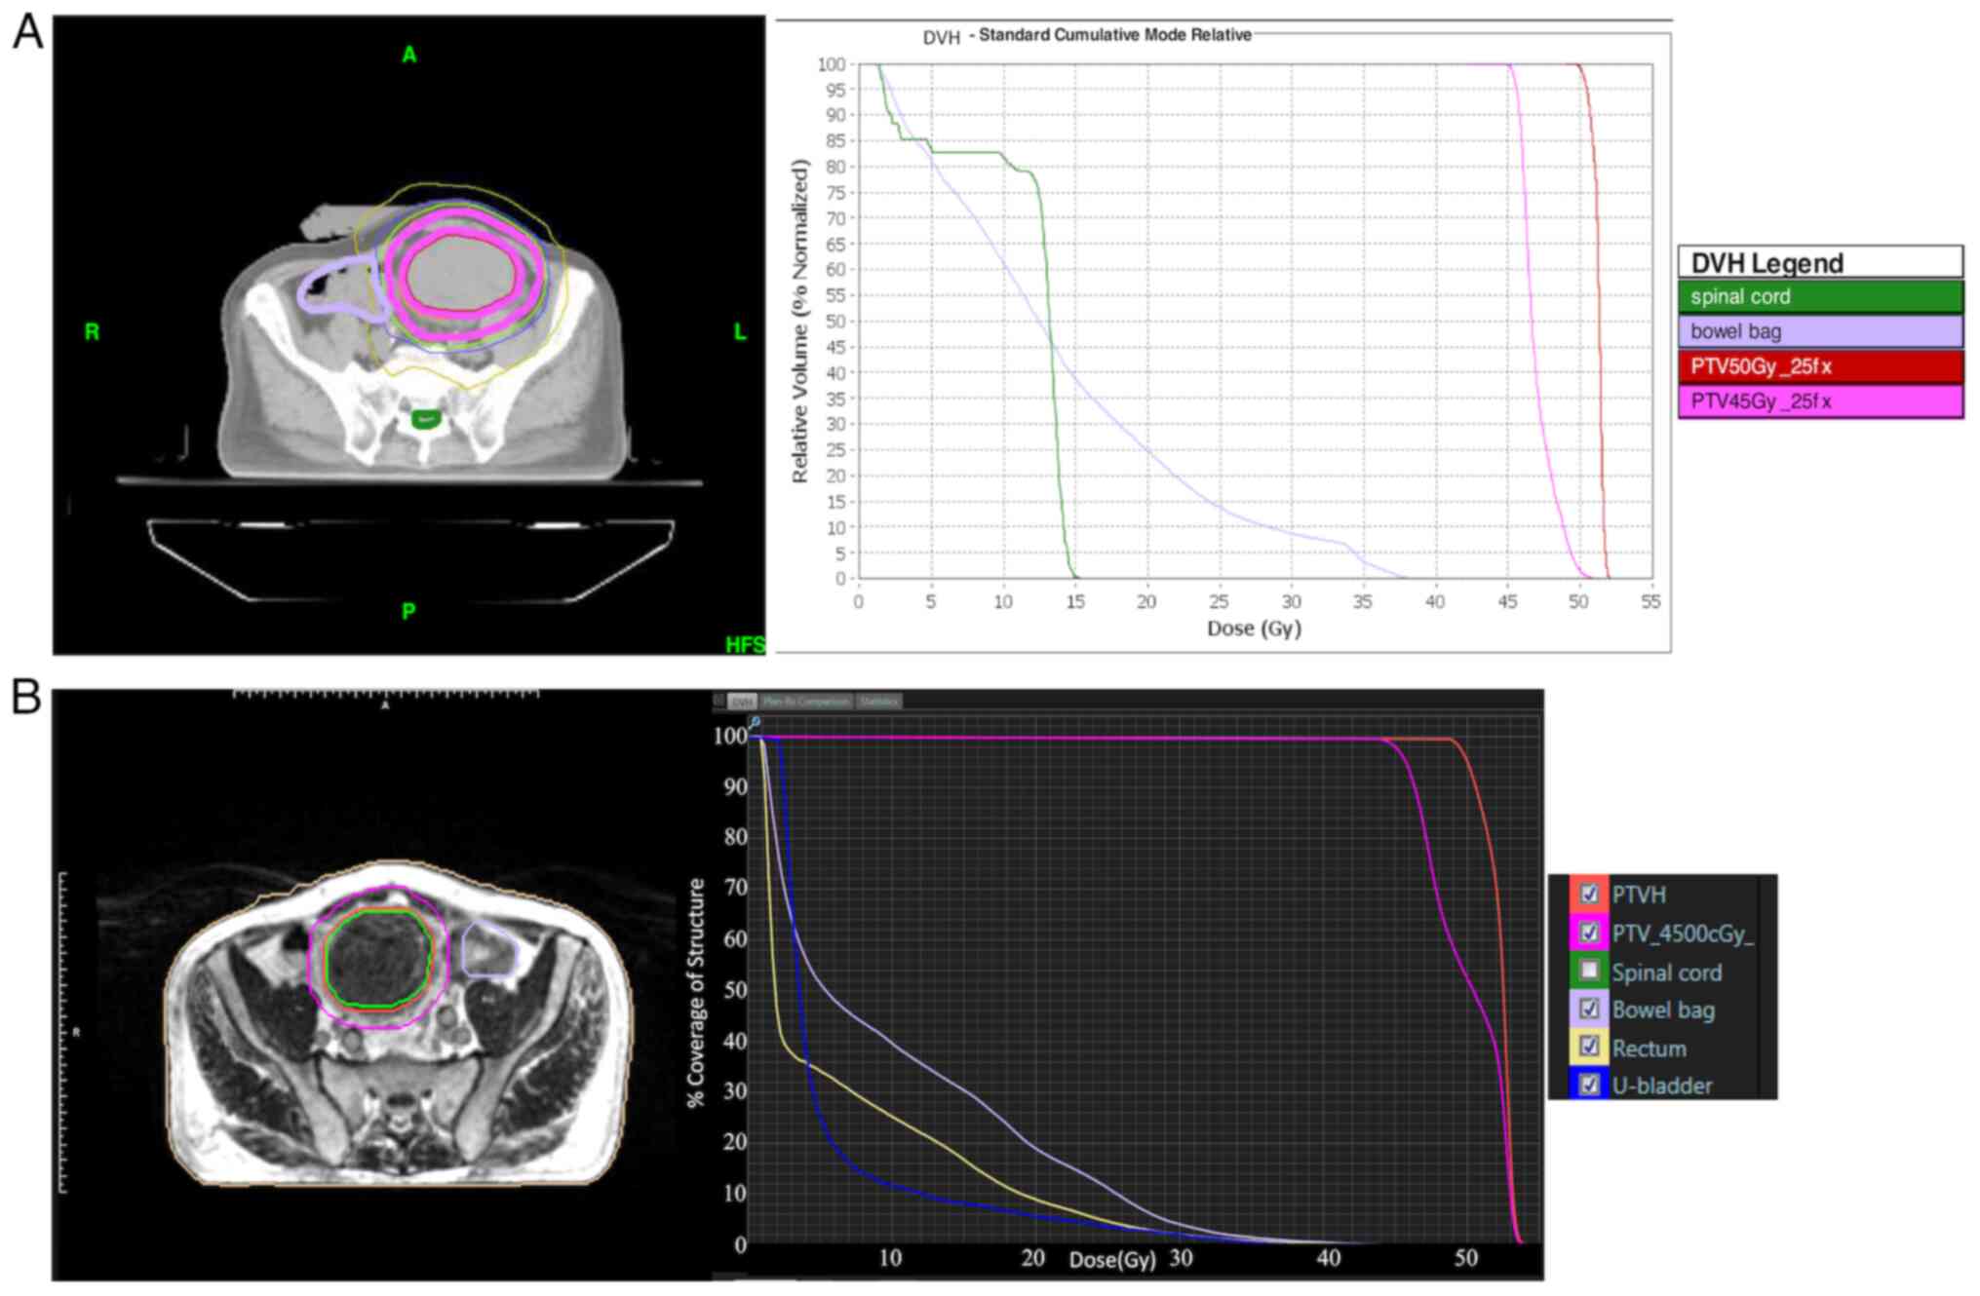
Task: Open the Plan Rx Comparison tab
Action: click(805, 702)
